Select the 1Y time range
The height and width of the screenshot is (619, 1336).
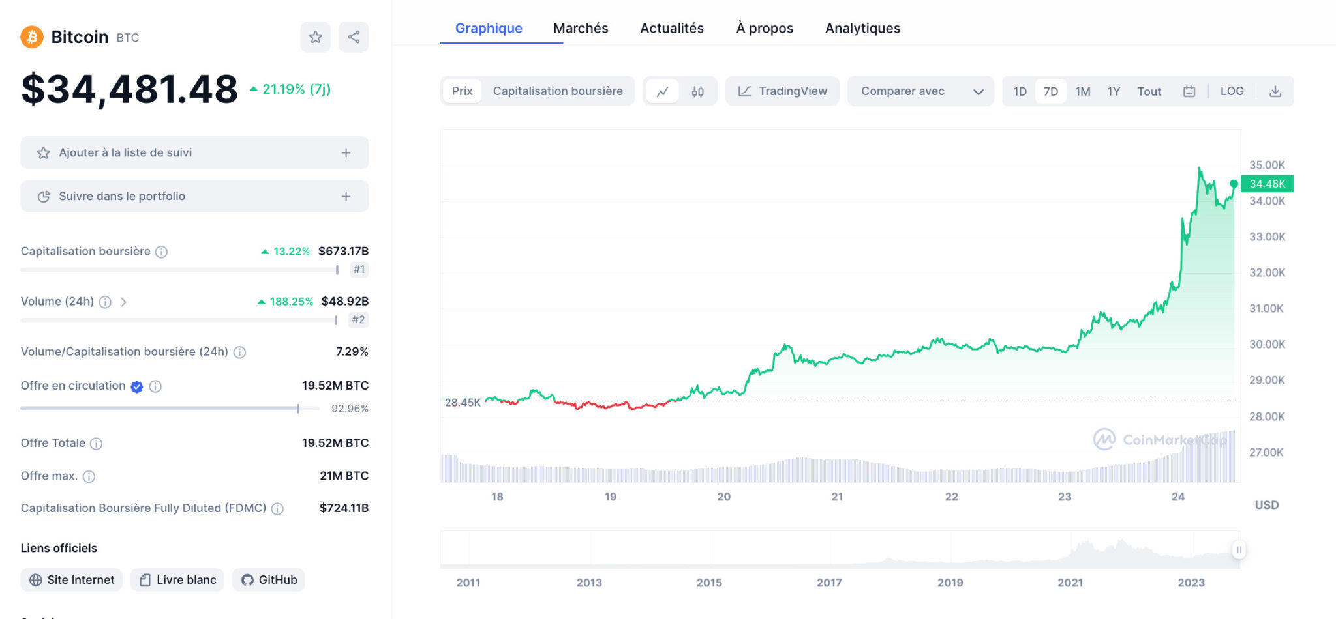tap(1114, 91)
